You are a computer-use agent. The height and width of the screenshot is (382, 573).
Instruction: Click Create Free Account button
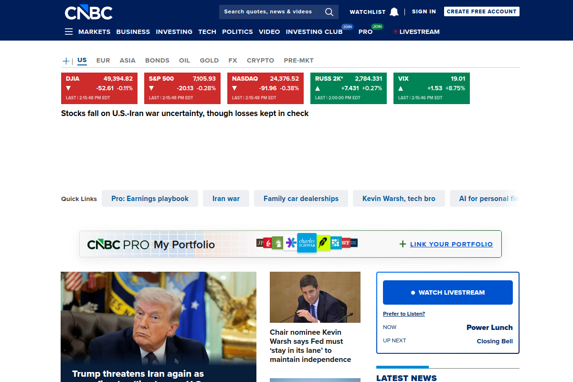tap(481, 11)
